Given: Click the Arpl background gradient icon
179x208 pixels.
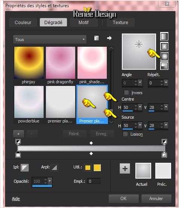Looking at the screenshot, I should pyautogui.click(x=54, y=168).
